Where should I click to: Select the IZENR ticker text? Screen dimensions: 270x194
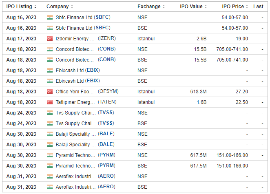pyautogui.click(x=107, y=38)
